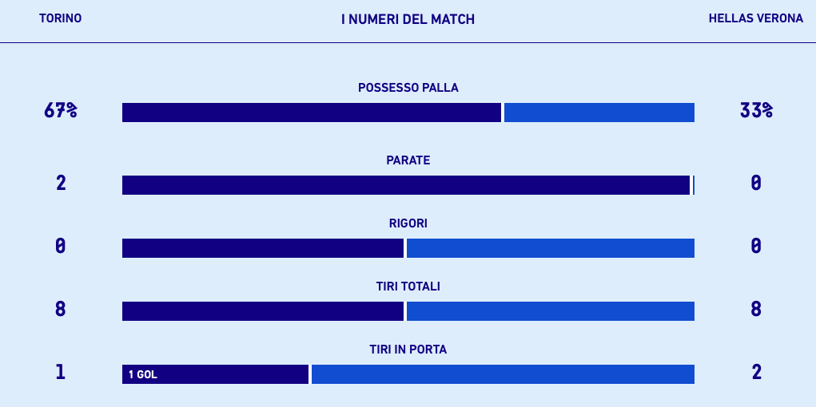Click the dark Torino RIGORI bar segment

point(263,248)
